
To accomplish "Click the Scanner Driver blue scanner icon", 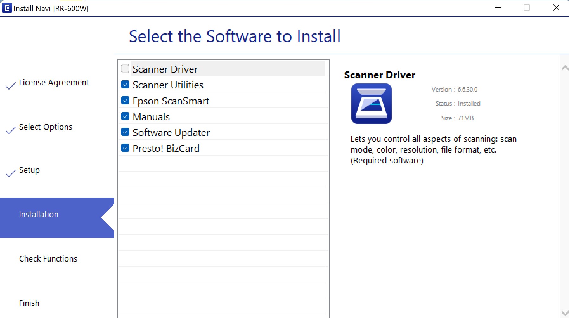I will (371, 104).
